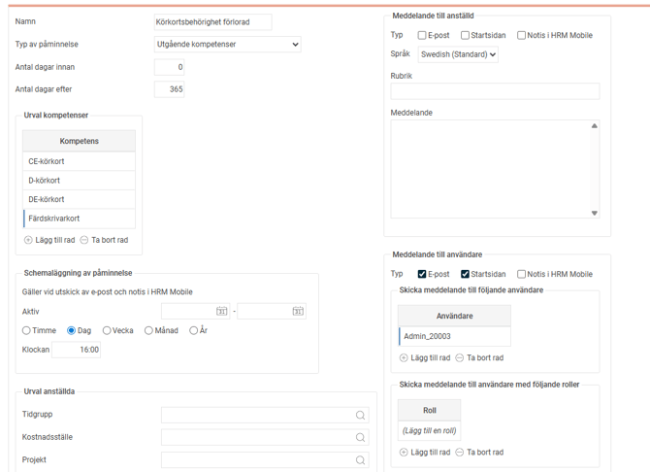650x472 pixels.
Task: Uncheck Startsidan under Meddelande till användare
Action: point(465,275)
